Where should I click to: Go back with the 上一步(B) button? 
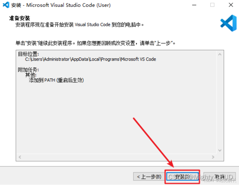149,177
